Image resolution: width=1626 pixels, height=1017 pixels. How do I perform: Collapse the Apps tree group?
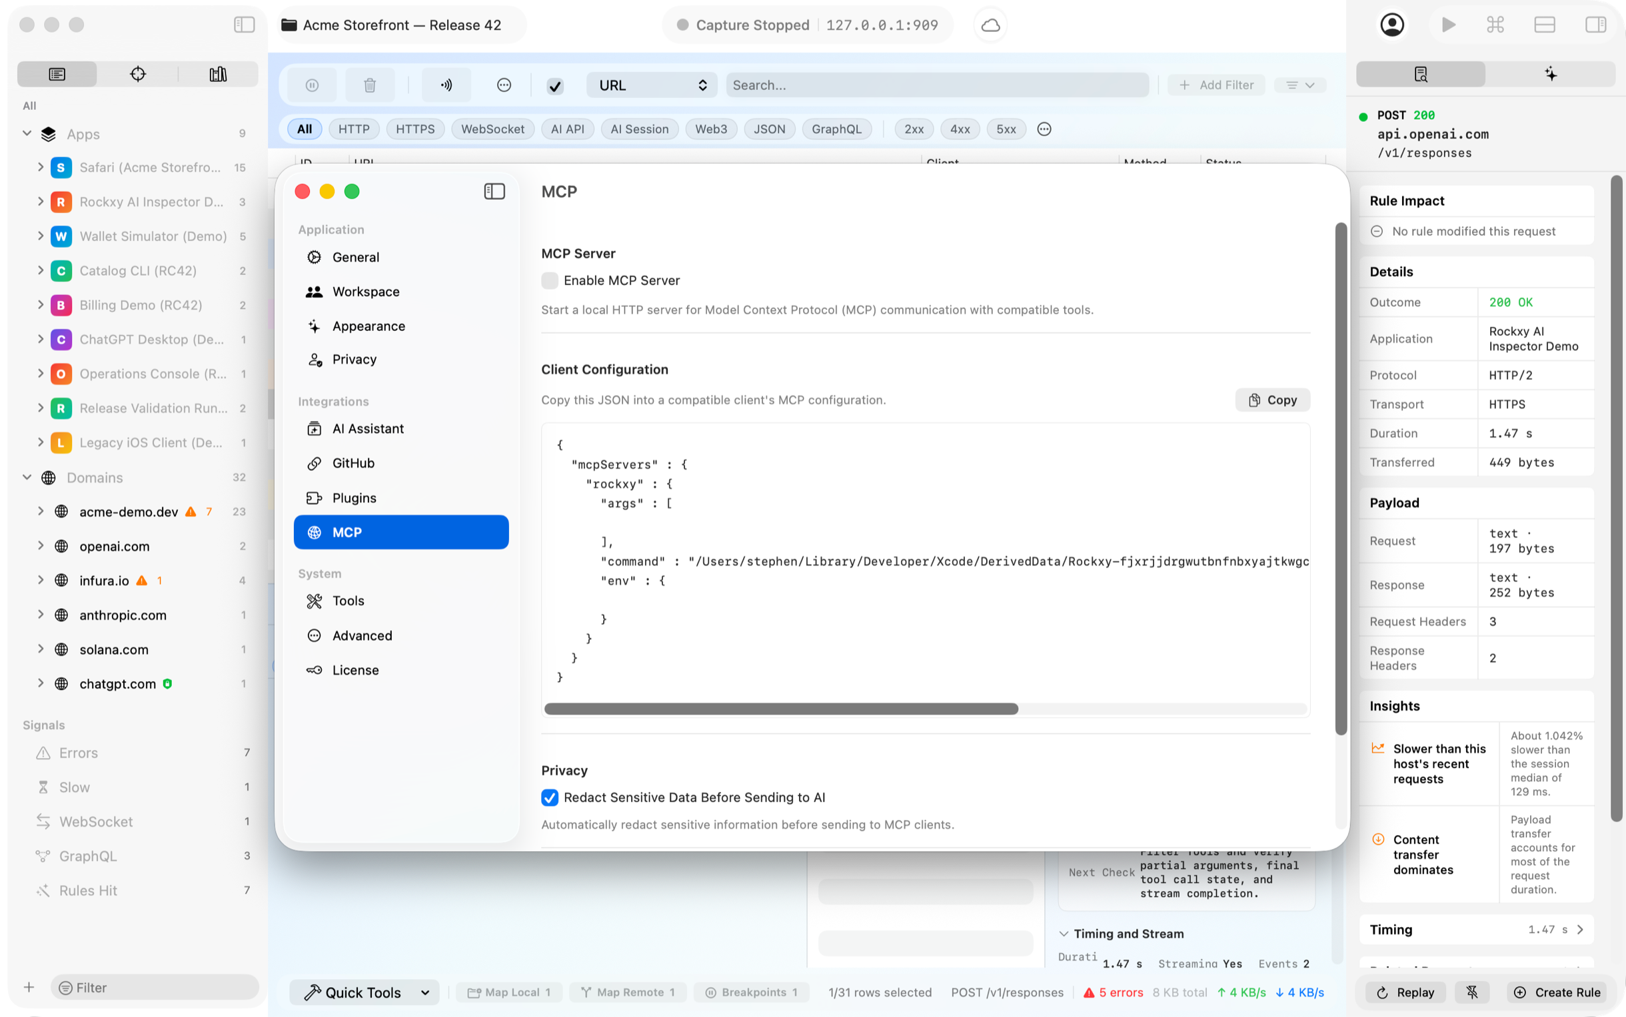point(27,134)
